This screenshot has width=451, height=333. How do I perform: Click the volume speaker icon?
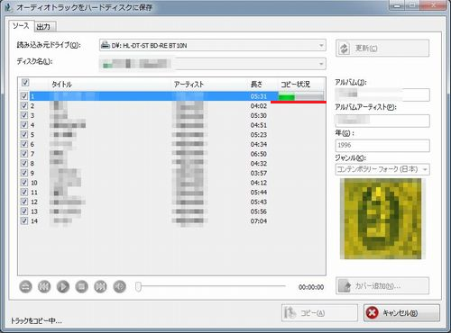pos(119,286)
